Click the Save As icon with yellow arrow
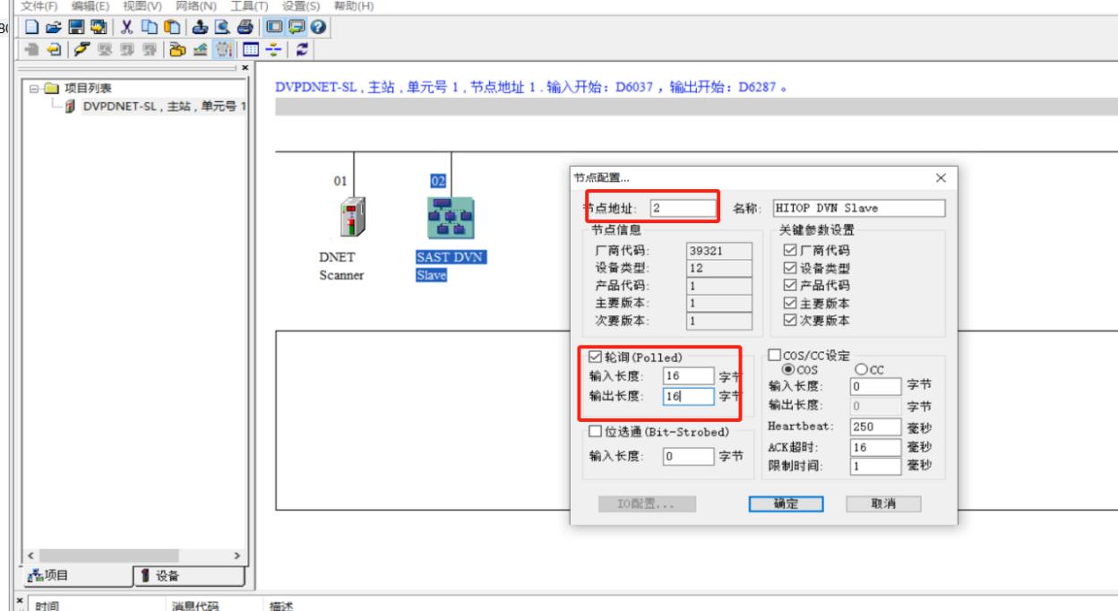 [x=99, y=27]
